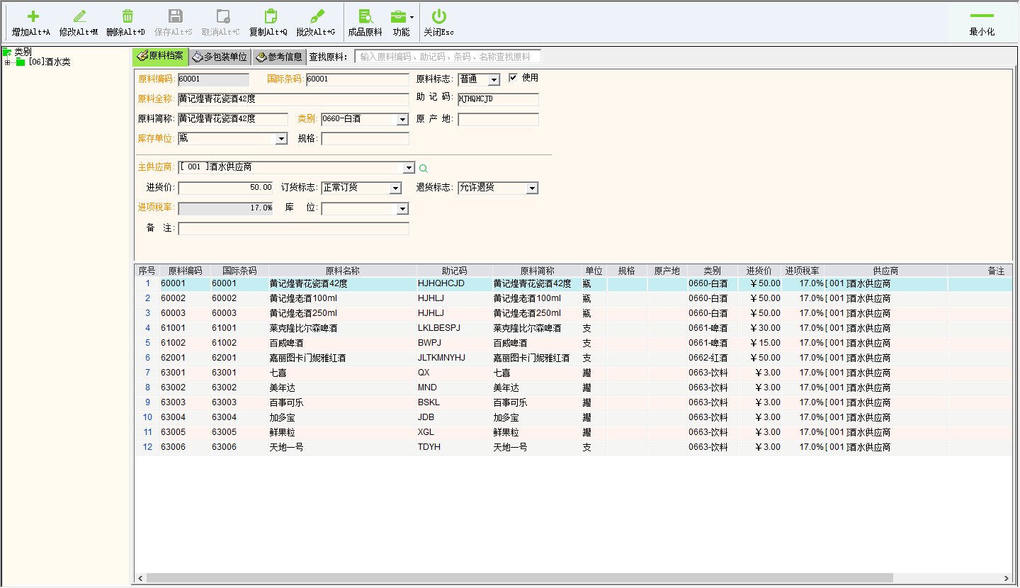The width and height of the screenshot is (1020, 588).
Task: Click the Save floppy disk icon
Action: [x=175, y=16]
